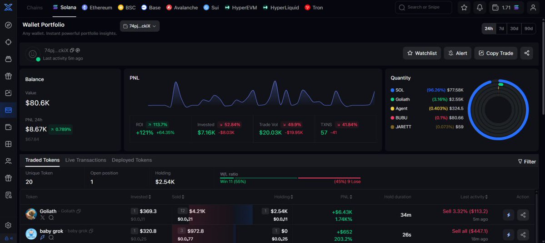Click the SOL blue legend dot
The height and width of the screenshot is (243, 545).
point(392,90)
